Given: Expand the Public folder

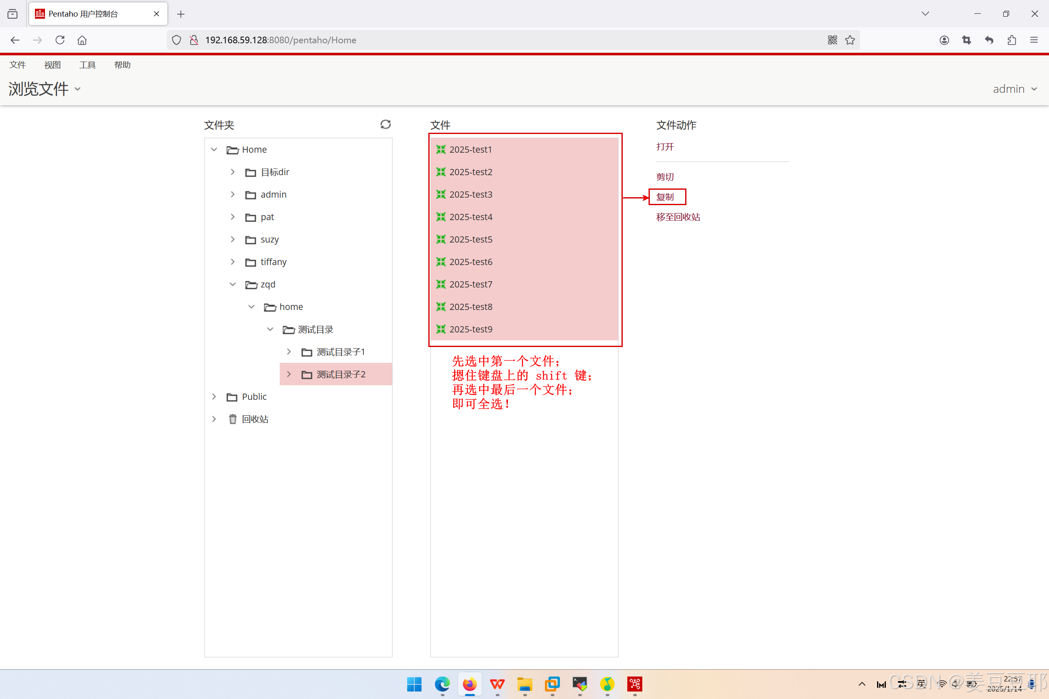Looking at the screenshot, I should 214,397.
